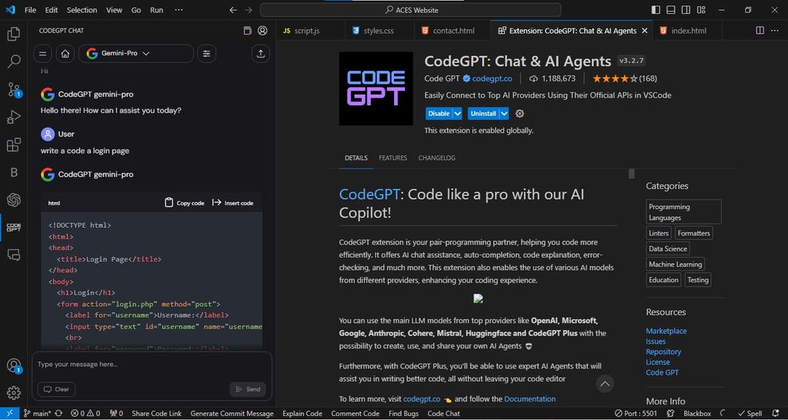Open the Extensions view in activity bar
The image size is (788, 420).
[x=14, y=145]
